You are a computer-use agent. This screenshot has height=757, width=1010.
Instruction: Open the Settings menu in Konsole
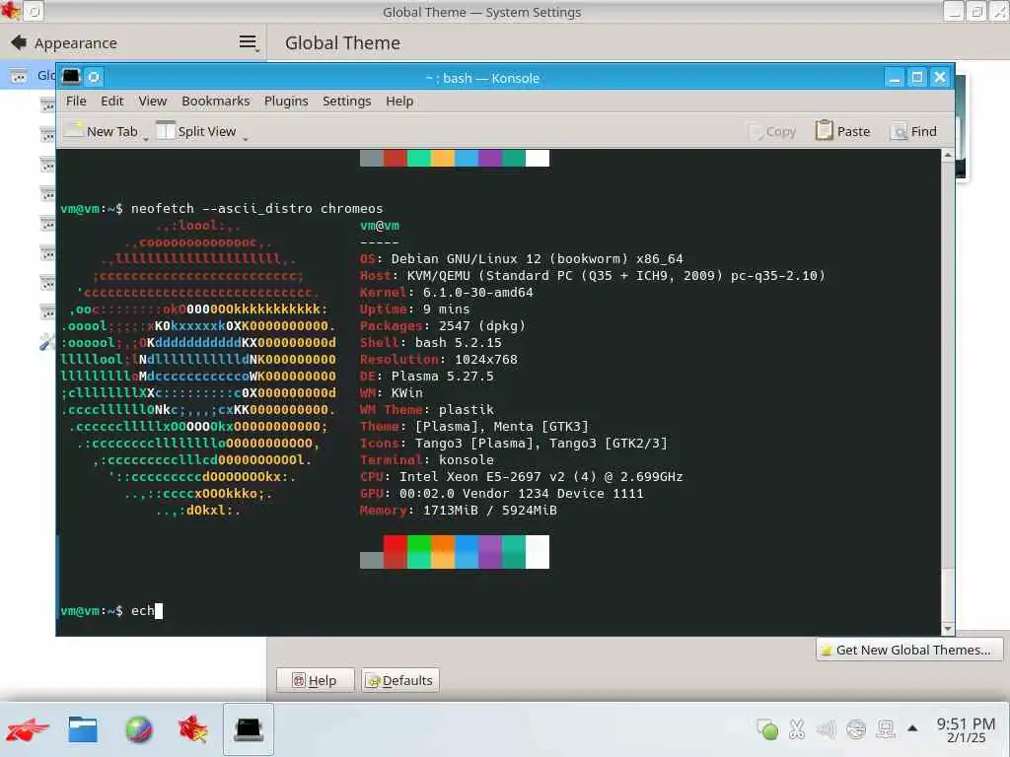pyautogui.click(x=346, y=102)
